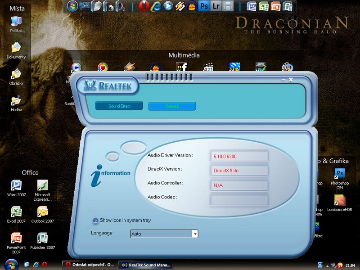Switch to the Sound Effect tab
Image resolution: width=360 pixels, height=270 pixels.
click(119, 106)
